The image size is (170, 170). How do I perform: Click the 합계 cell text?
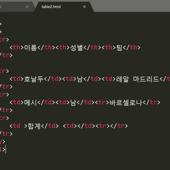click(34, 126)
